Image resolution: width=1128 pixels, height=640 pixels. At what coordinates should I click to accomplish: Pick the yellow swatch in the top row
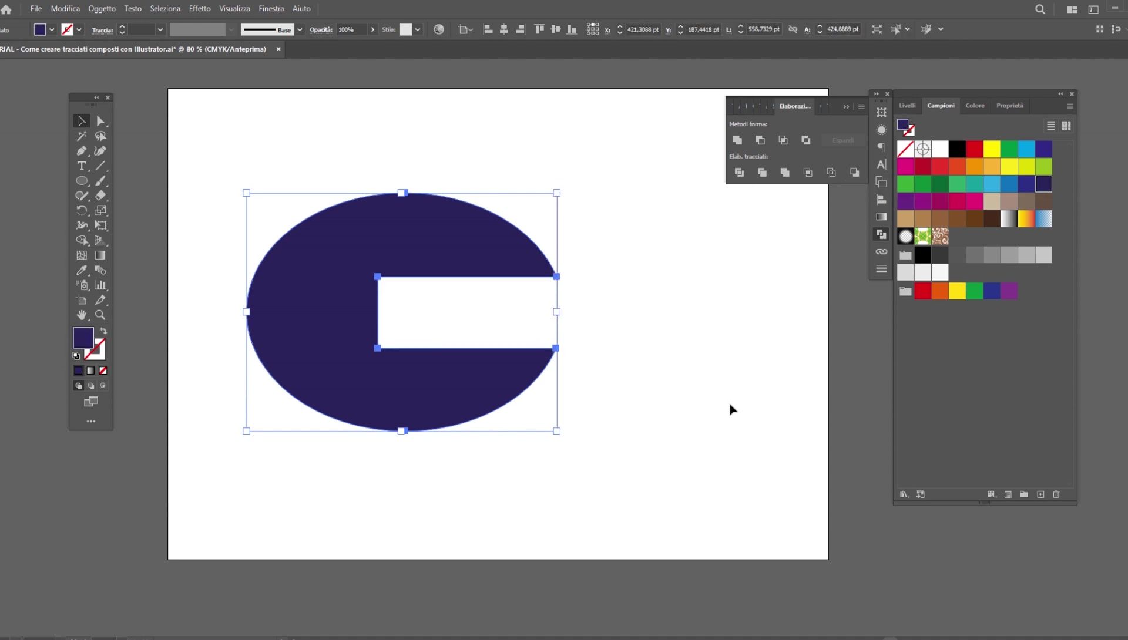click(992, 149)
